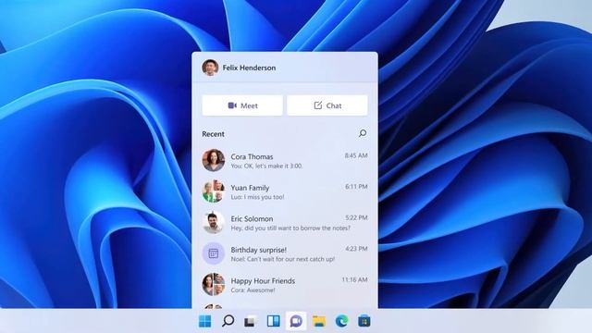The image size is (592, 333).
Task: Start a video call with Meet
Action: coord(242,105)
